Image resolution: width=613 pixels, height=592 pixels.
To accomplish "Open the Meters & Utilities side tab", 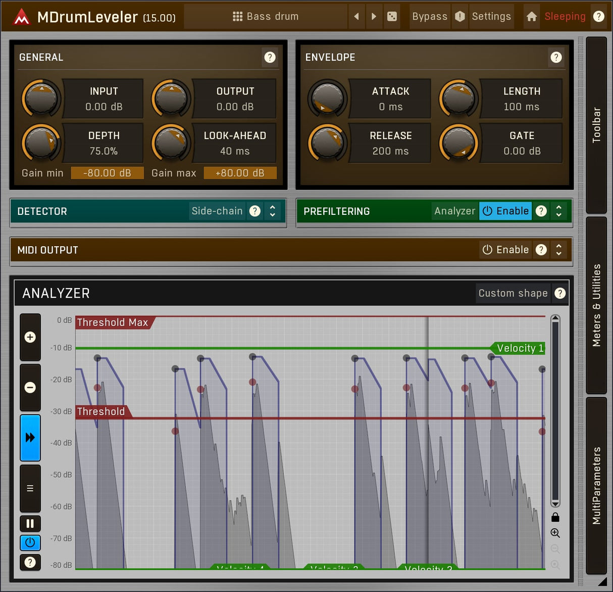I will tap(596, 305).
